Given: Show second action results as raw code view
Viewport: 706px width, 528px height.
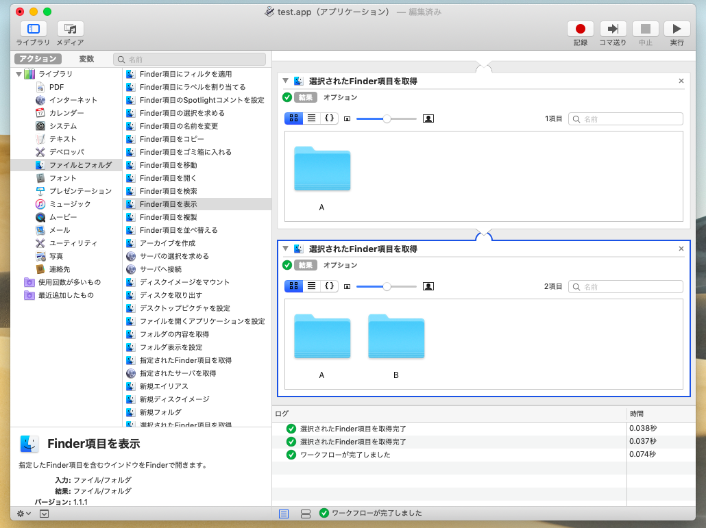Looking at the screenshot, I should (329, 286).
